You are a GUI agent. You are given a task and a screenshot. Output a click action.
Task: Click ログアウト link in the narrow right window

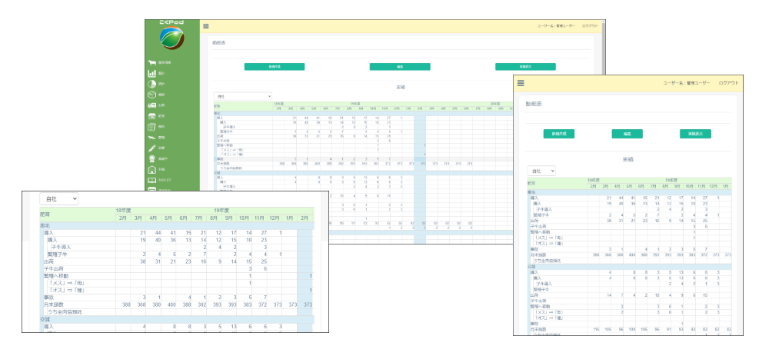click(728, 83)
